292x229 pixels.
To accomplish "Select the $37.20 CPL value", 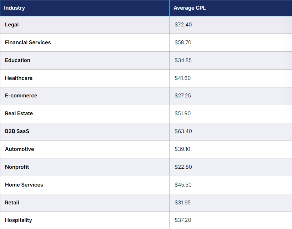I will (183, 220).
